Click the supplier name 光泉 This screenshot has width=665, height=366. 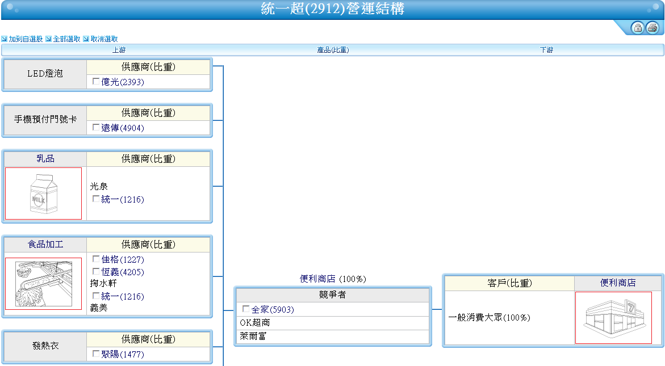[99, 186]
